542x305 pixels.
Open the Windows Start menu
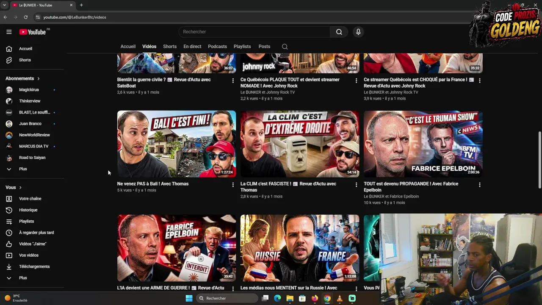click(x=189, y=298)
